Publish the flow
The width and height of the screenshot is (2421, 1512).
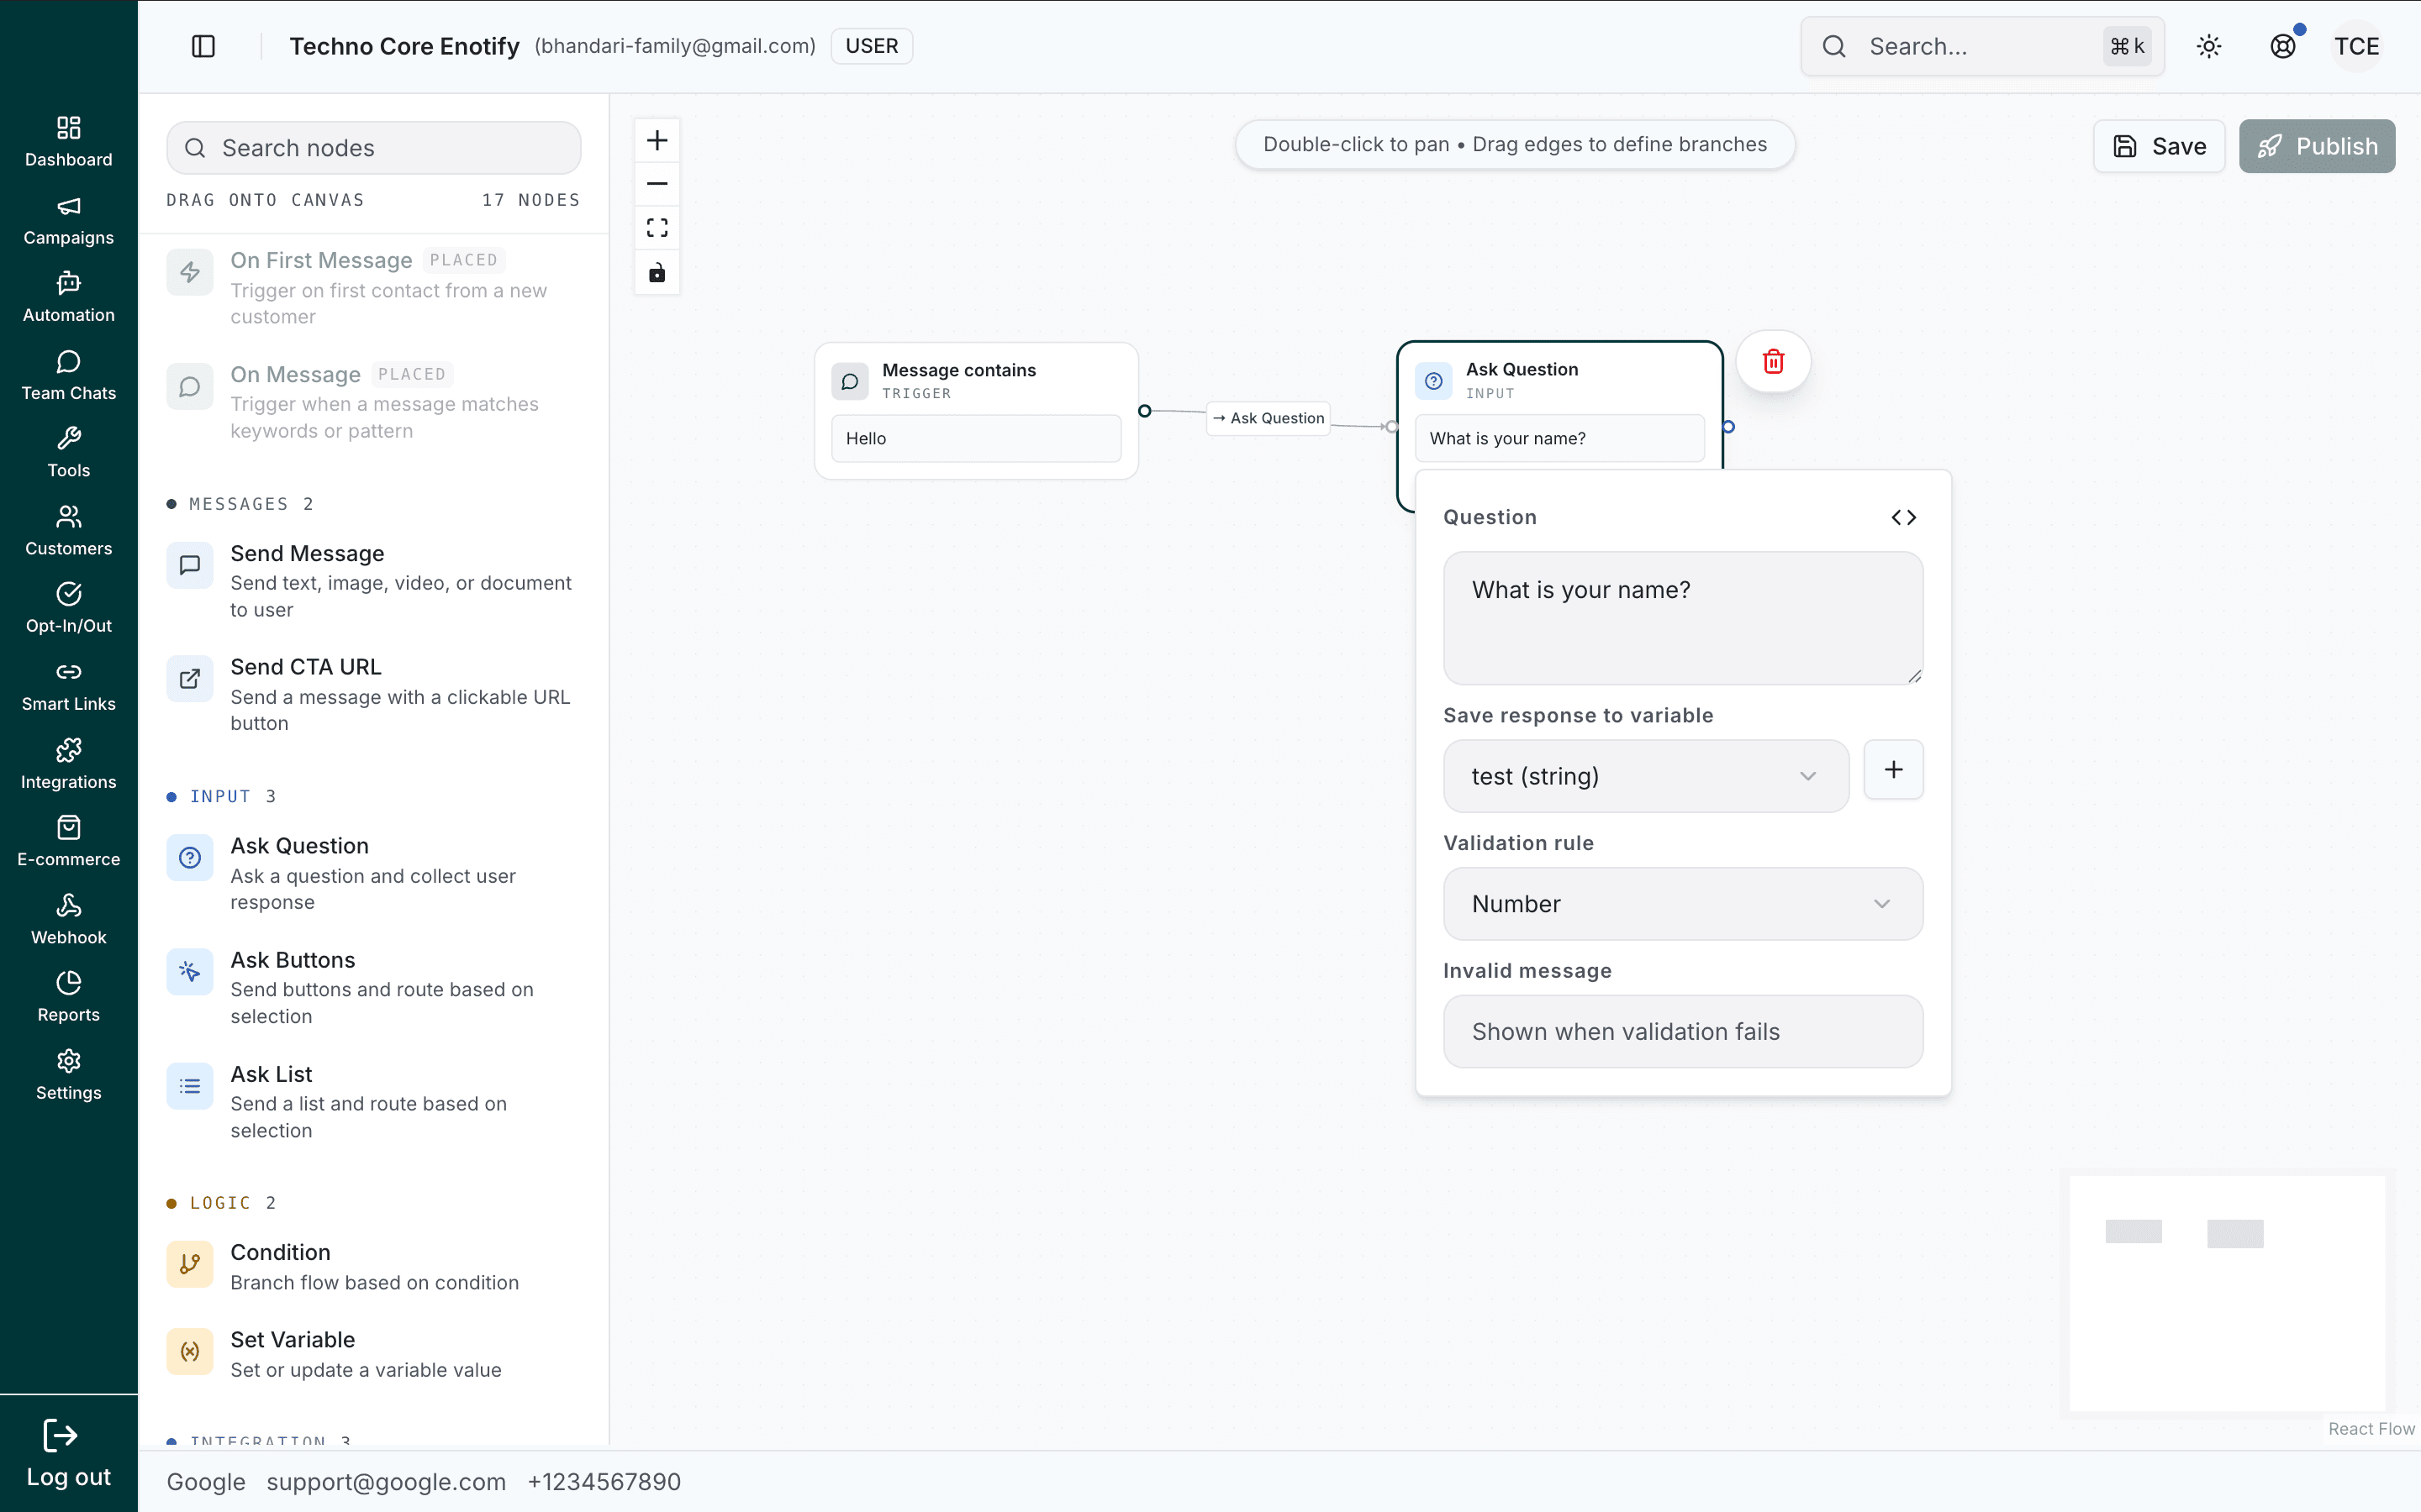tap(2317, 146)
